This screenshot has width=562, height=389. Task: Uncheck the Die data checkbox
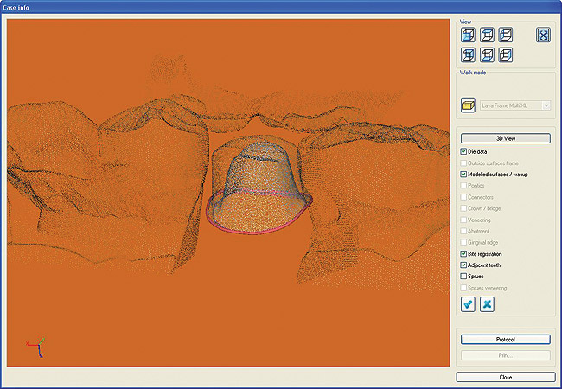tap(464, 152)
